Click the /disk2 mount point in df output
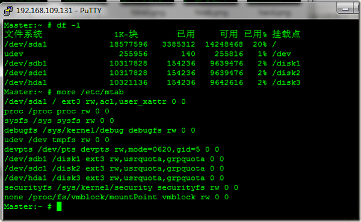Viewport: 361px width, 222px height. pos(286,73)
